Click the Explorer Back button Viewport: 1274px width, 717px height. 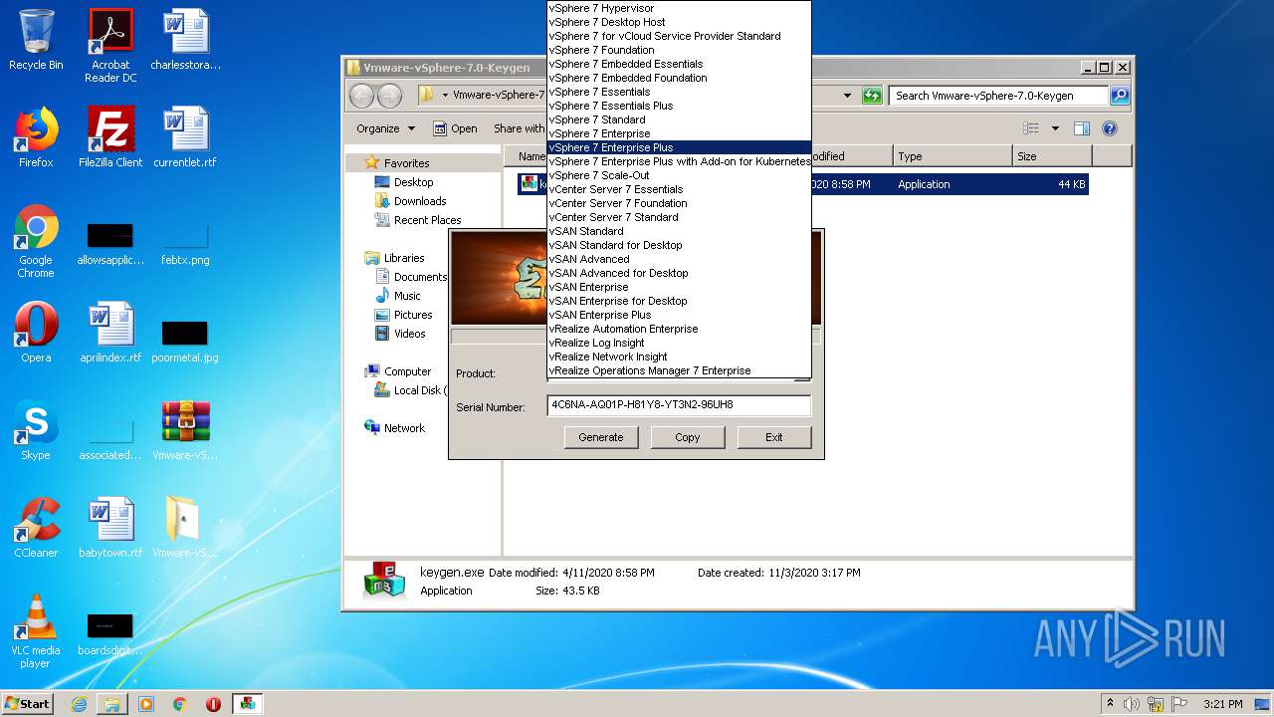point(362,96)
